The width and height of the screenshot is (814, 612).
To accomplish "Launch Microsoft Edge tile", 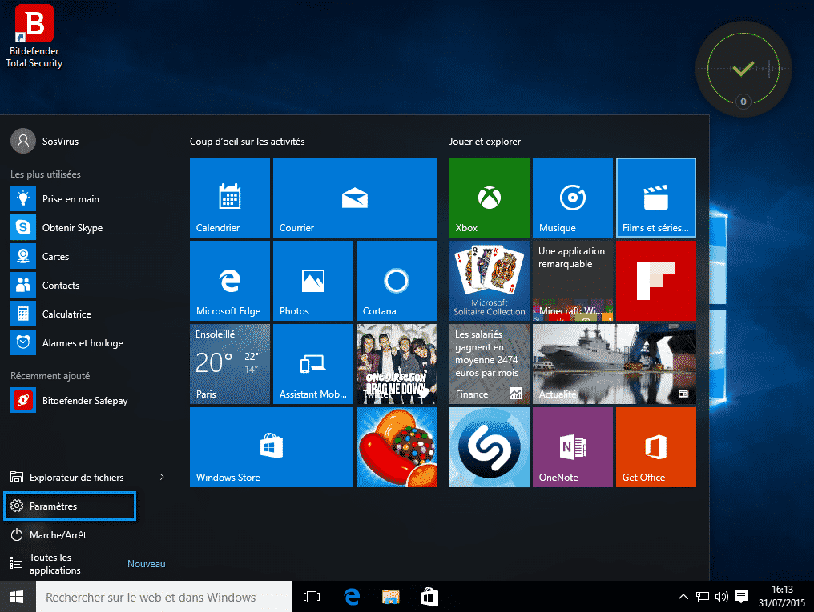I will pyautogui.click(x=230, y=281).
